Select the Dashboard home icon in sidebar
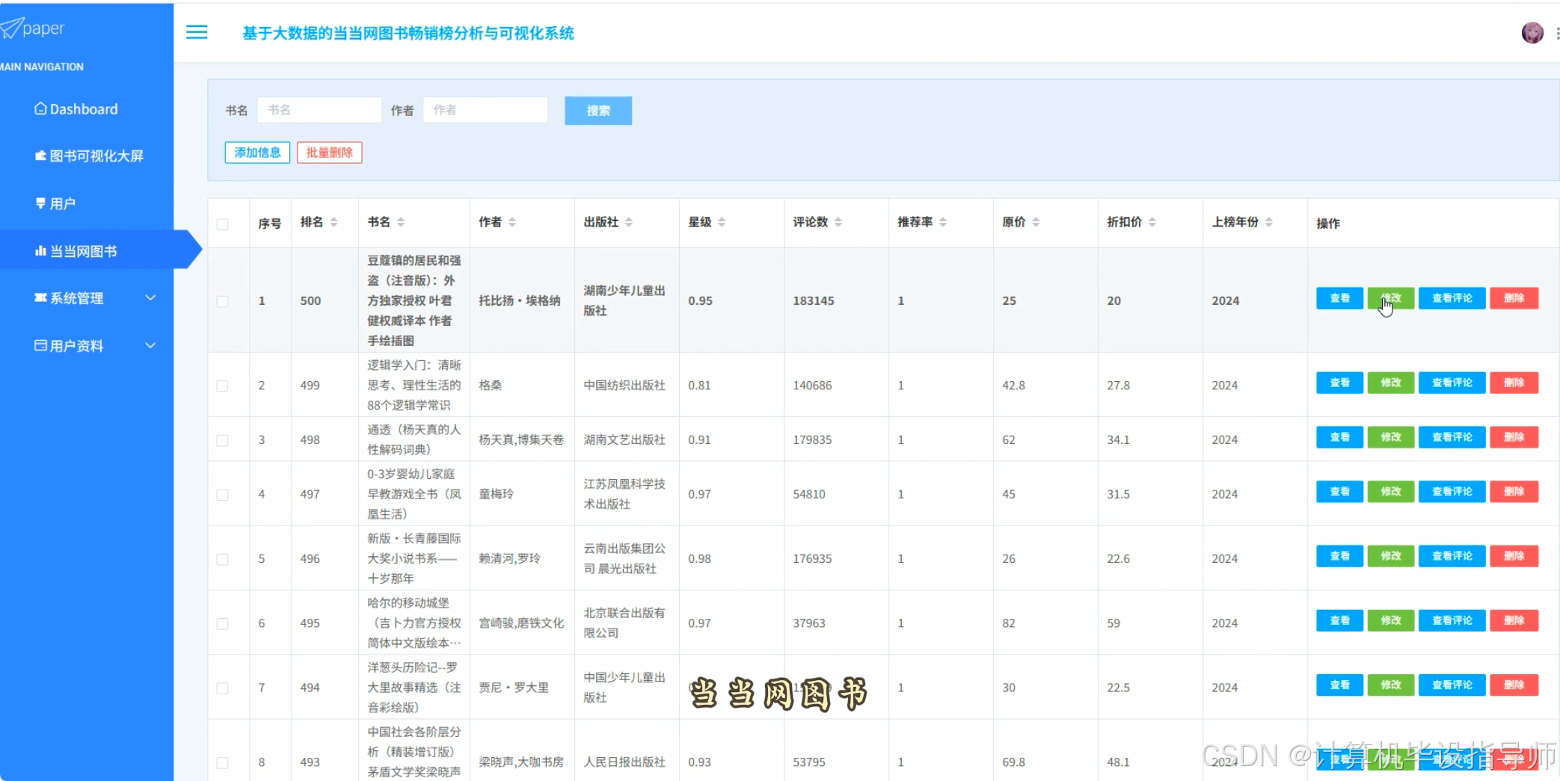This screenshot has height=781, width=1560. (x=40, y=108)
